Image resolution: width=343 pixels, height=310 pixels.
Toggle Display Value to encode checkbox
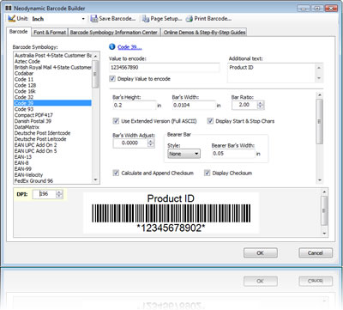coord(112,78)
